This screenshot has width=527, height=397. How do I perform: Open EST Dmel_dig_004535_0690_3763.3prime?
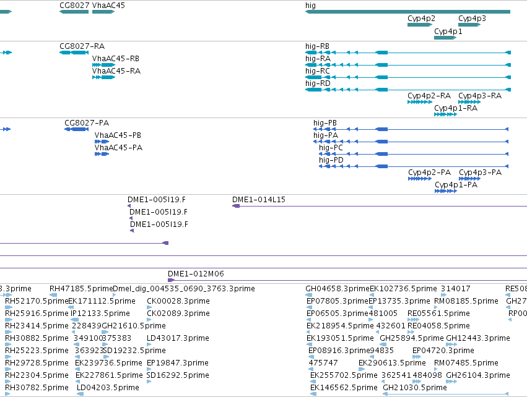pyautogui.click(x=184, y=289)
